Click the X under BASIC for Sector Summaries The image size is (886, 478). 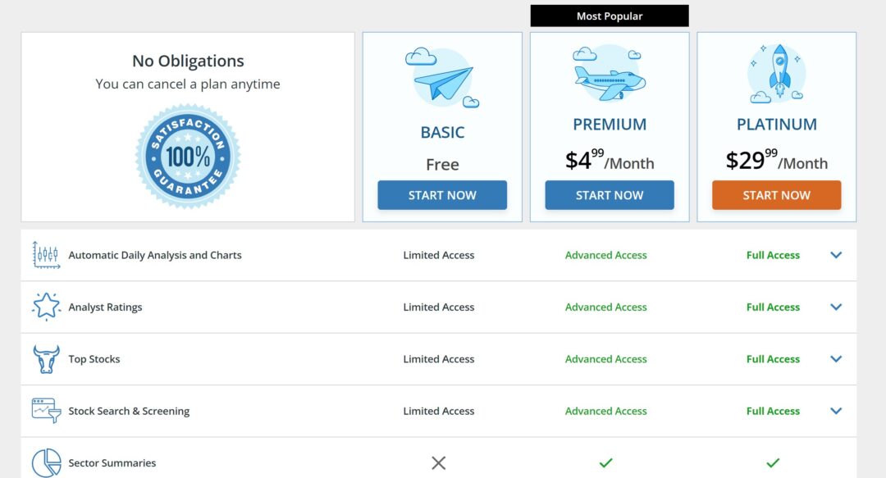coord(438,463)
